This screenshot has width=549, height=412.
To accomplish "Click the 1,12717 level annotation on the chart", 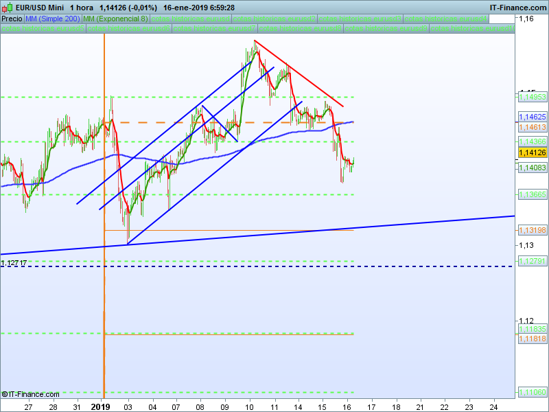I will click(14, 263).
